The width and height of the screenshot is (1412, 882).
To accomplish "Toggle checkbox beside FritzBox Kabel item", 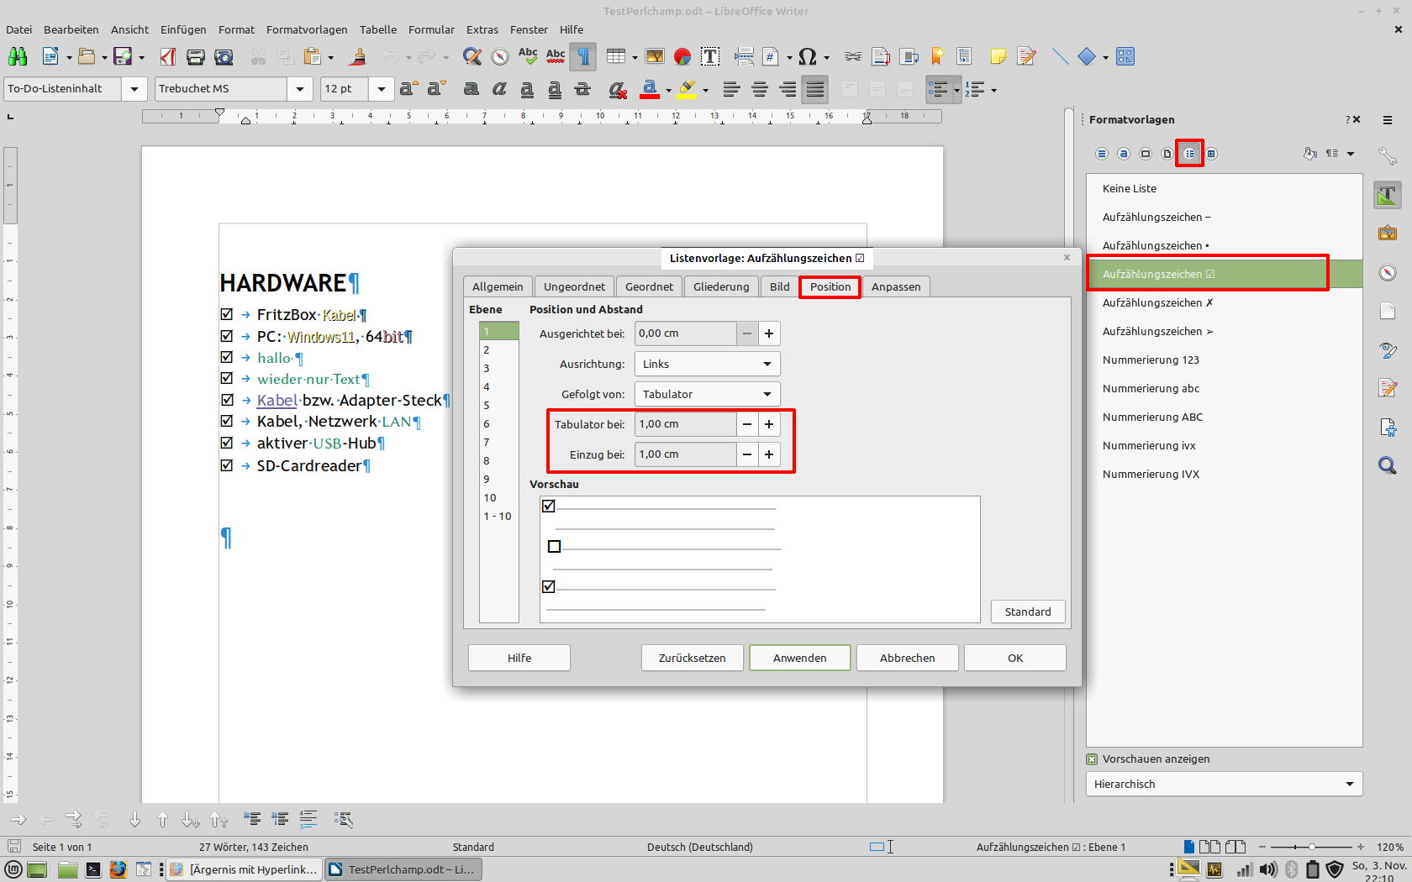I will click(226, 314).
